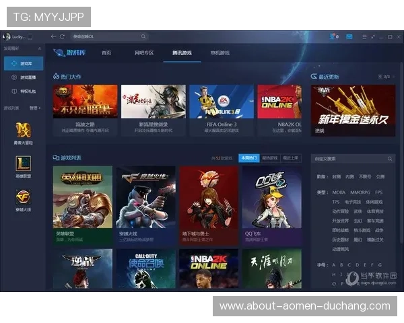Click the friends notification icon in title bar
This screenshot has width=404, height=323.
point(334,36)
